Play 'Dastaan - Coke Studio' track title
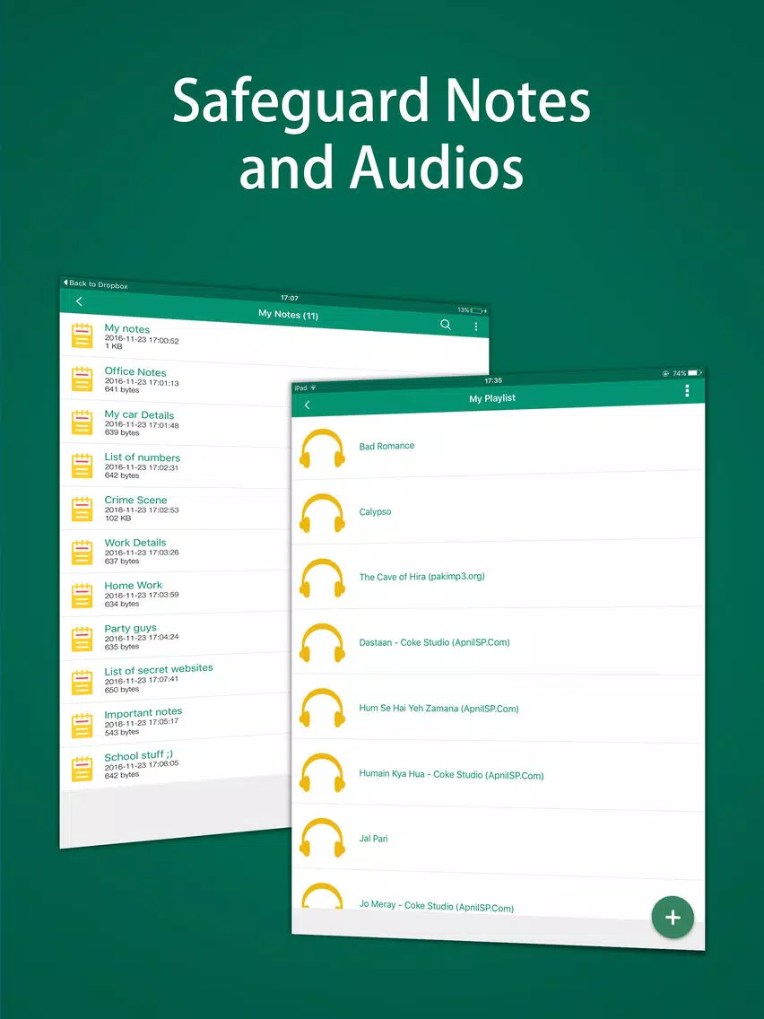The height and width of the screenshot is (1019, 764). click(435, 643)
